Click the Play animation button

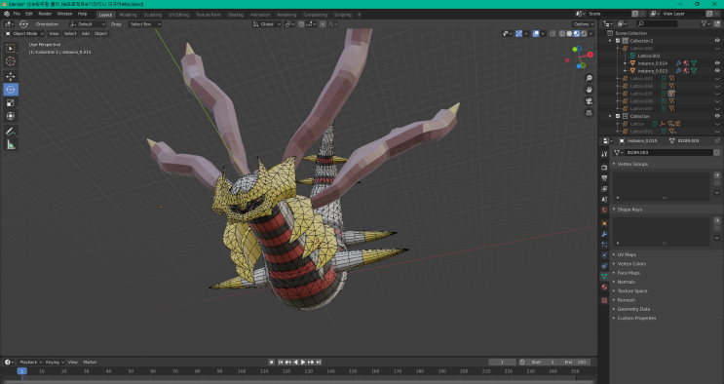click(303, 363)
